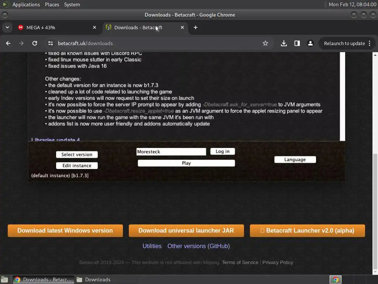378x284 pixels.
Task: Toggle Chrome side panel icon
Action: click(297, 43)
